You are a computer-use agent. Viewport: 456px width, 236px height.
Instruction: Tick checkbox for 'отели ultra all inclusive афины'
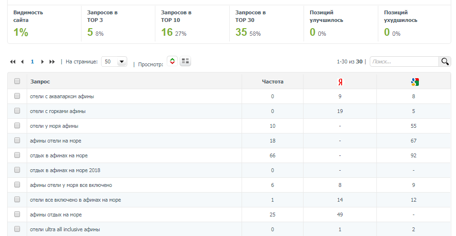click(x=17, y=229)
